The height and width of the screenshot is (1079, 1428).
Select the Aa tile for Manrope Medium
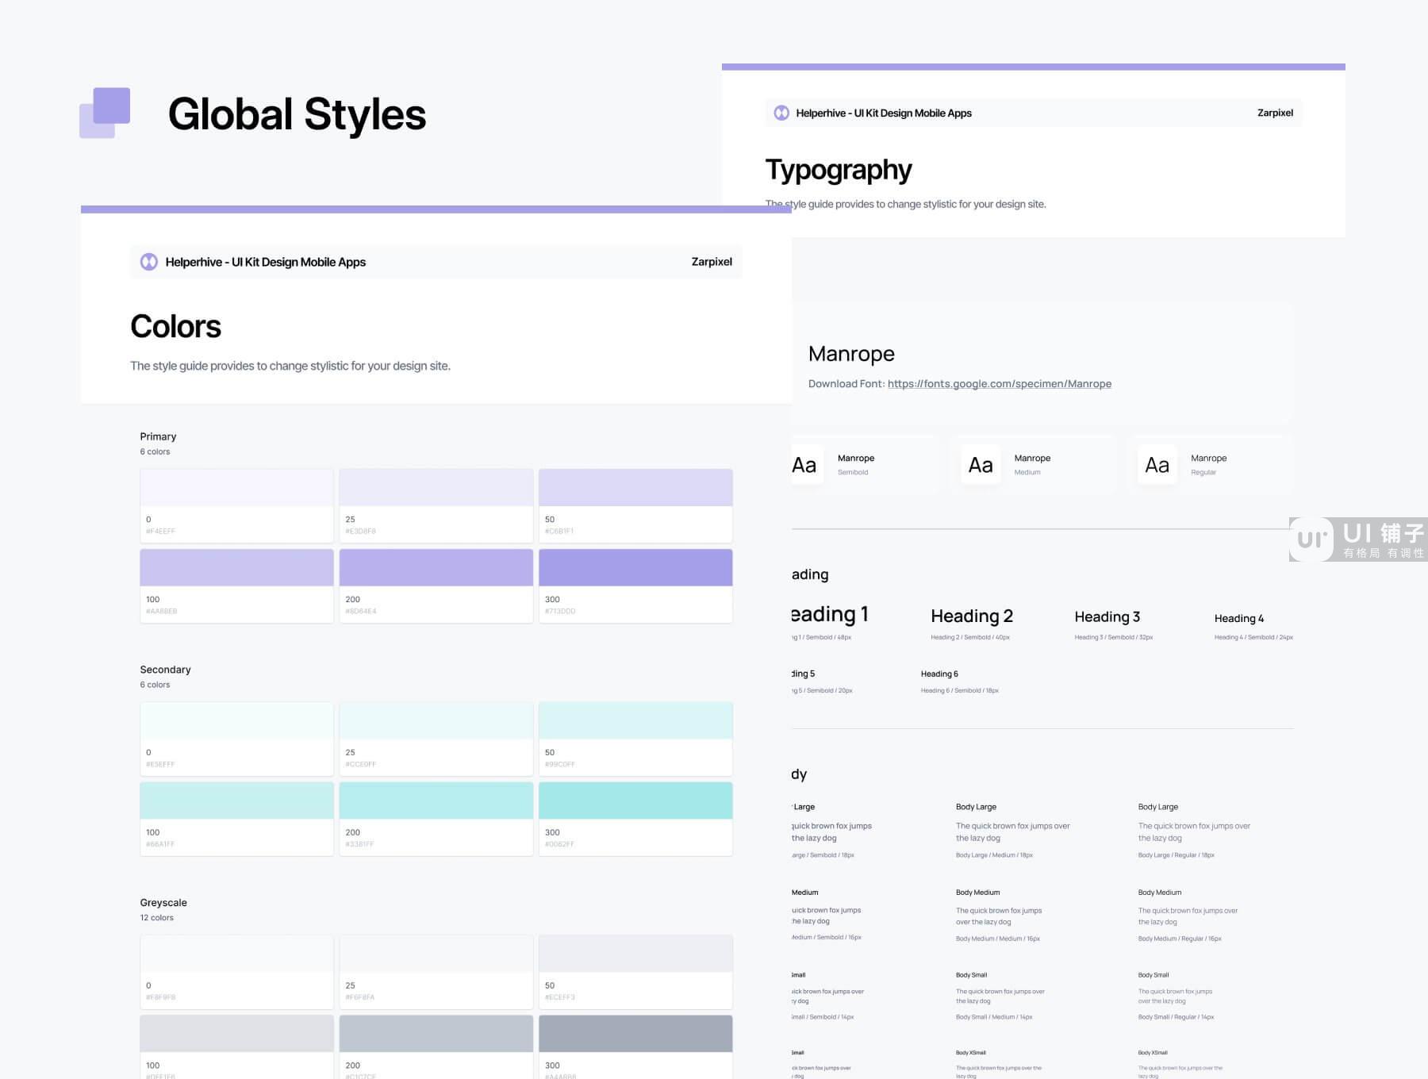click(981, 465)
